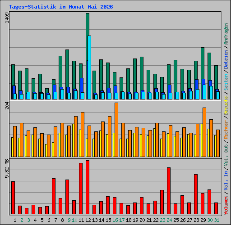The width and height of the screenshot is (231, 225).
Task: Click the 'Anfragen' legend label
Action: click(x=226, y=34)
